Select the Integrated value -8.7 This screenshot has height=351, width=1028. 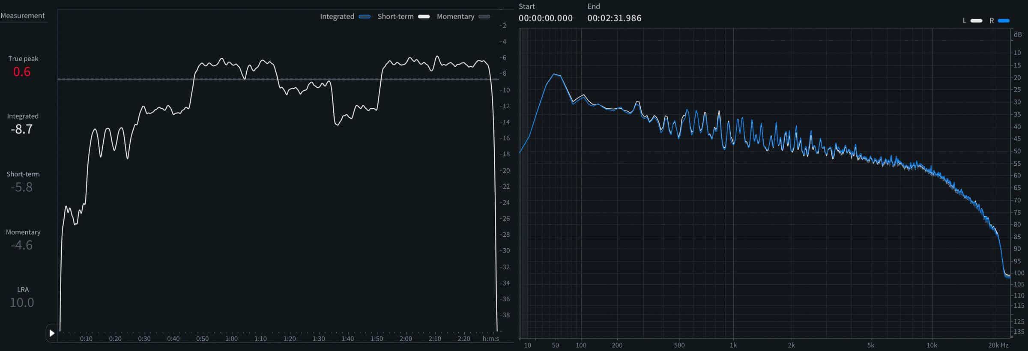[22, 129]
